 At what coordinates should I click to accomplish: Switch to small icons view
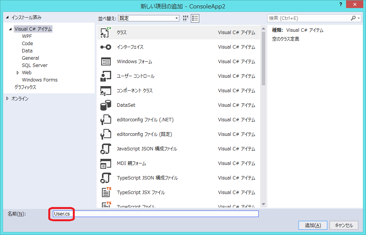pos(185,18)
